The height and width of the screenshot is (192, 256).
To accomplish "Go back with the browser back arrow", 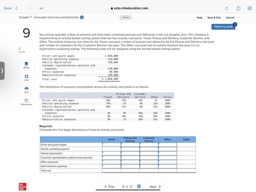I will 16,8.
